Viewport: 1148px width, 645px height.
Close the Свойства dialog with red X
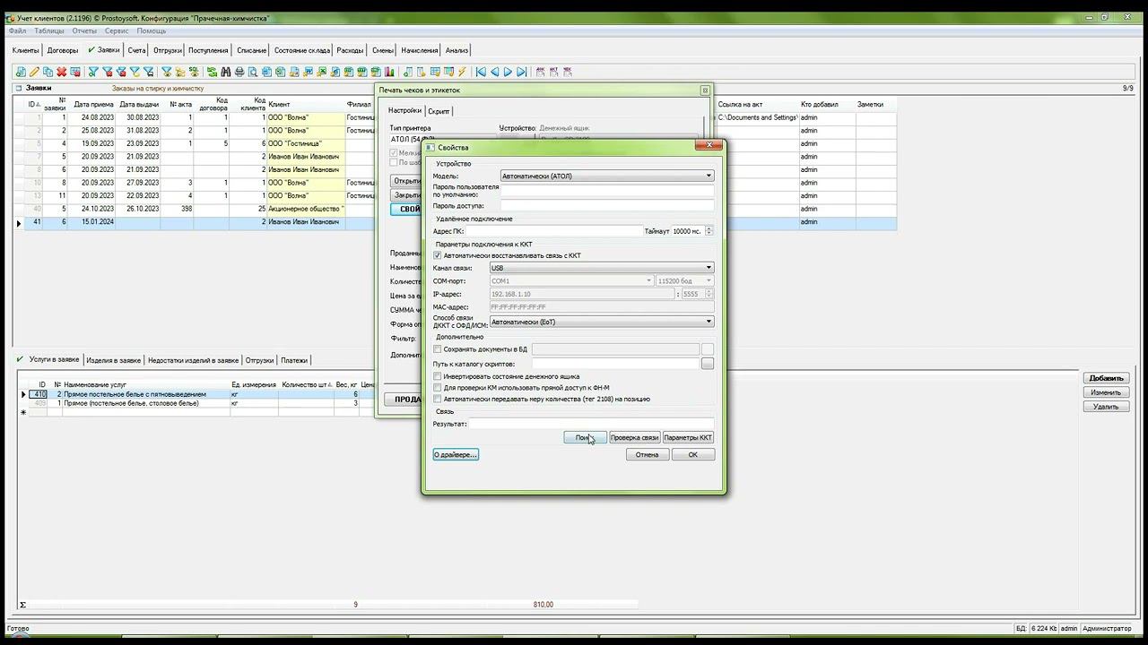(x=709, y=145)
